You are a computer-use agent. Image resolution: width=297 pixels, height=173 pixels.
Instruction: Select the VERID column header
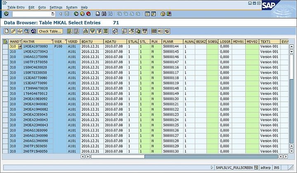tap(73, 42)
